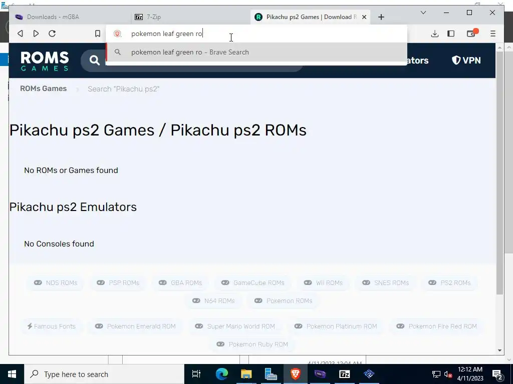Open the taskbar clock showing 12:12 AM

click(x=470, y=374)
